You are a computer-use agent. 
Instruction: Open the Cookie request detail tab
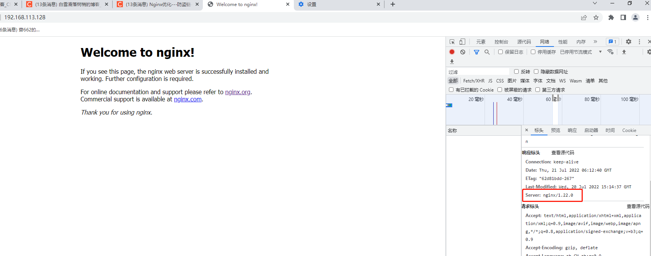tap(629, 130)
